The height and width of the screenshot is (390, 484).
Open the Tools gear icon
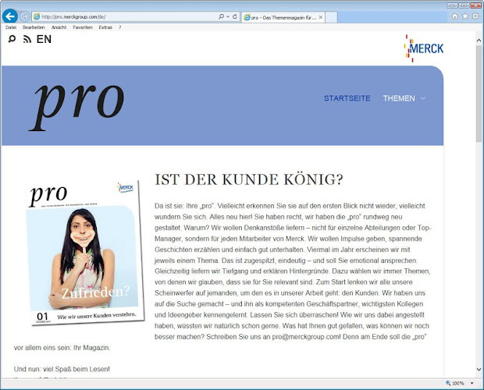(475, 16)
